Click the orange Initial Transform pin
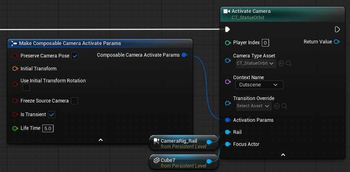 (15, 69)
